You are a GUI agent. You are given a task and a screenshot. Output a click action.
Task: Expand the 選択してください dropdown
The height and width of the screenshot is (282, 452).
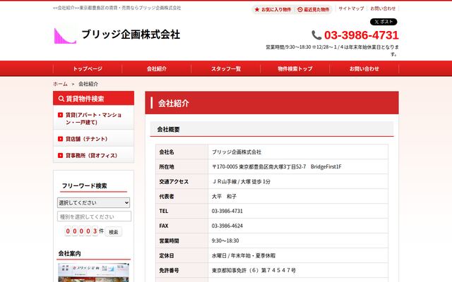(93, 202)
